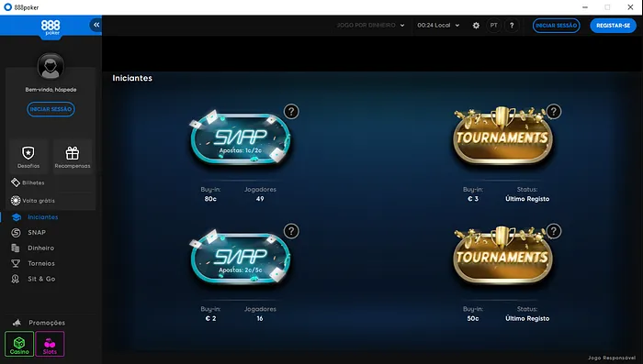Close the 888poker window
The image size is (643, 364).
630,7
